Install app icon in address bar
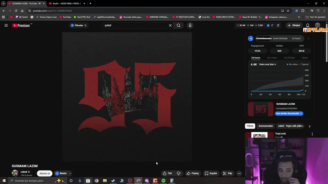This screenshot has width=328, height=184. pyautogui.click(x=282, y=11)
